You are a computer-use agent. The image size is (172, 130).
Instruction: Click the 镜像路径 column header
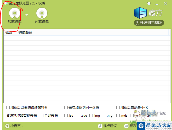[x=93, y=32]
